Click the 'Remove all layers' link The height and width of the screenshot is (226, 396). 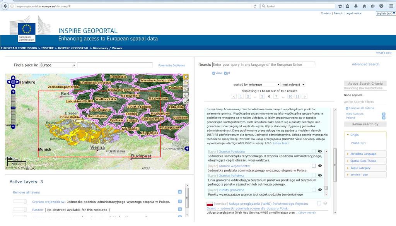pos(26,192)
